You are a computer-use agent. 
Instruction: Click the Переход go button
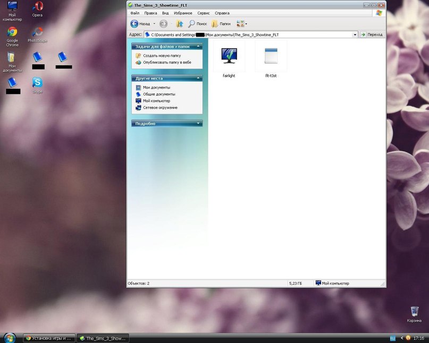(372, 35)
